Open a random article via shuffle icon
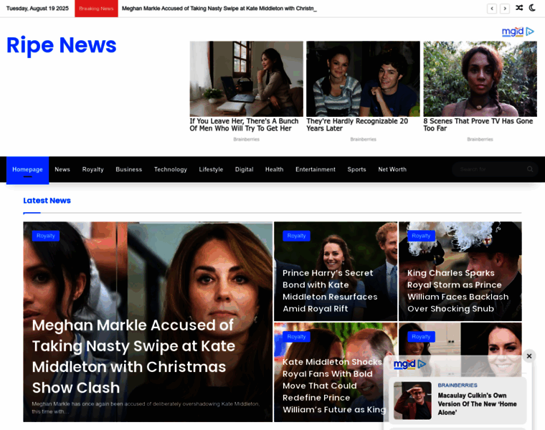The image size is (545, 430). pyautogui.click(x=519, y=8)
